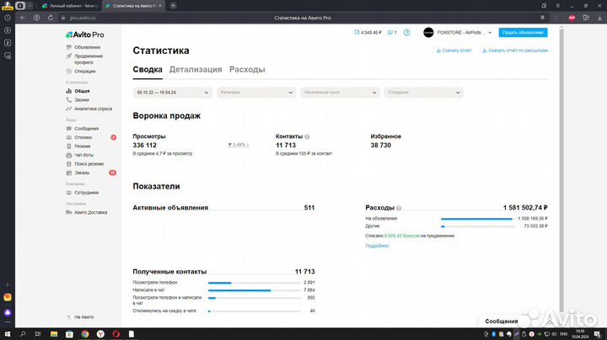Expand the 3,48% conversion indicator
Screen dimensions: 607x340
[x=238, y=145]
